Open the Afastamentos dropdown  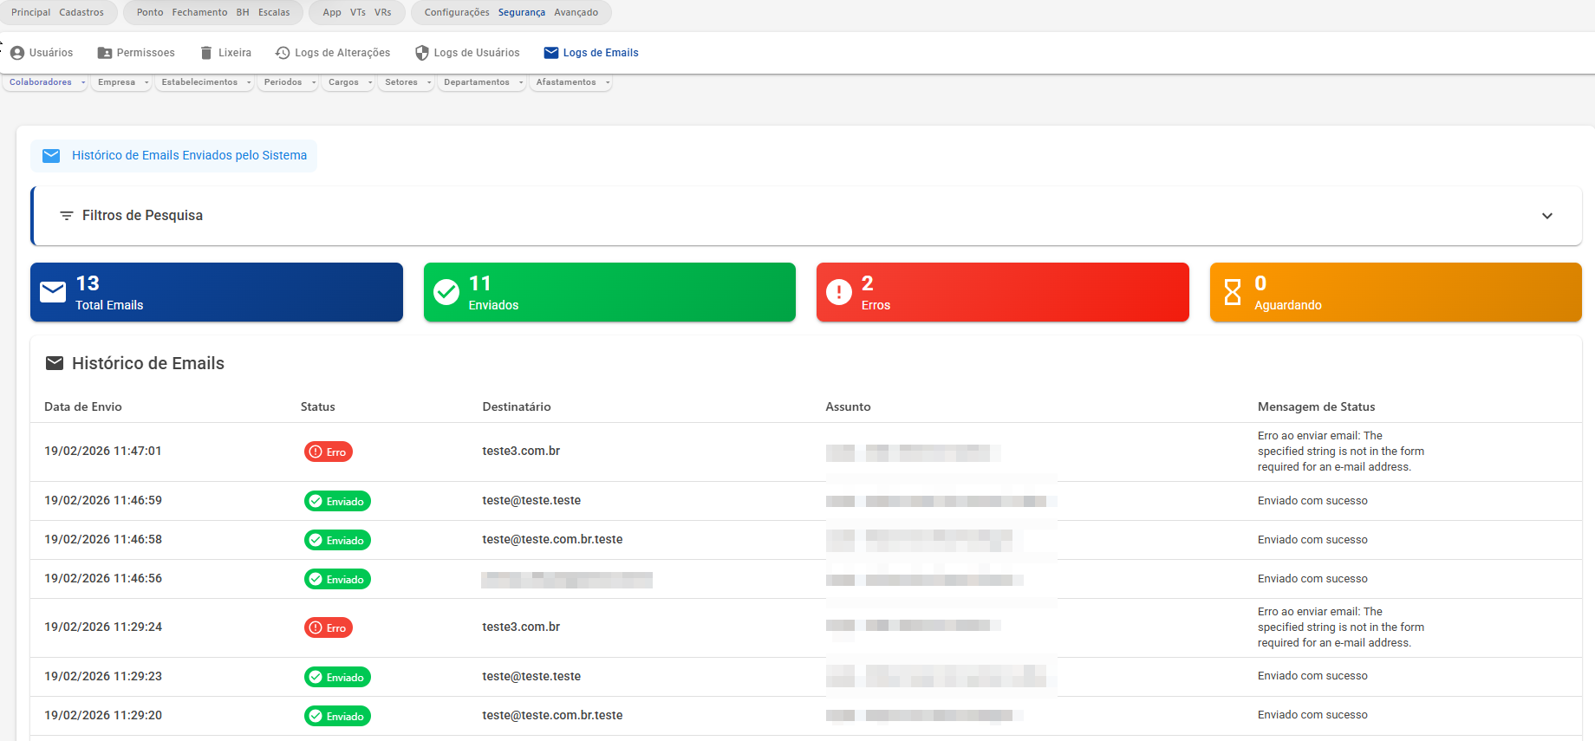571,82
